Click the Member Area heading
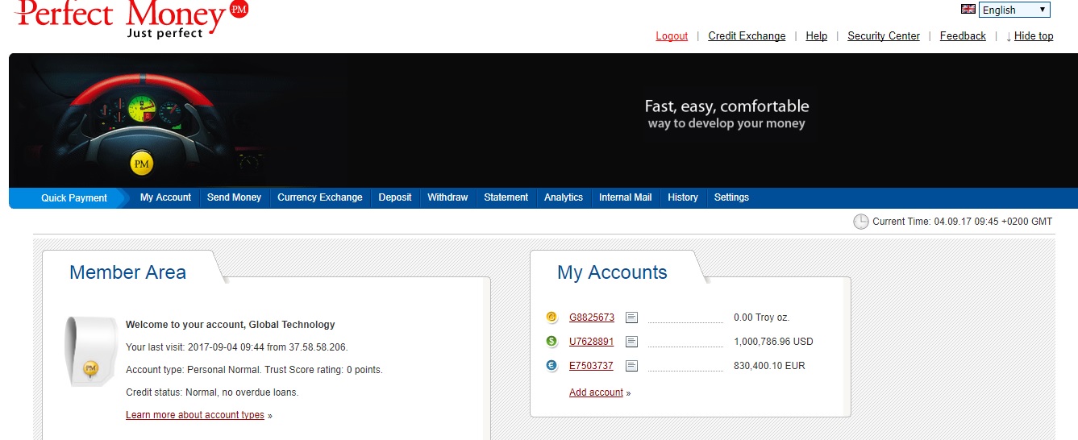The image size is (1078, 440). [127, 272]
